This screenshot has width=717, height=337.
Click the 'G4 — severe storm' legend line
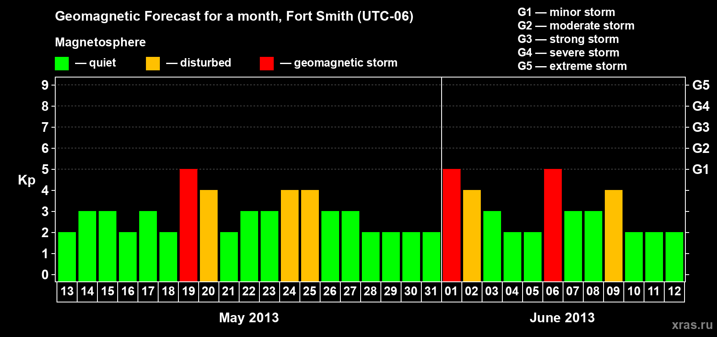[569, 53]
